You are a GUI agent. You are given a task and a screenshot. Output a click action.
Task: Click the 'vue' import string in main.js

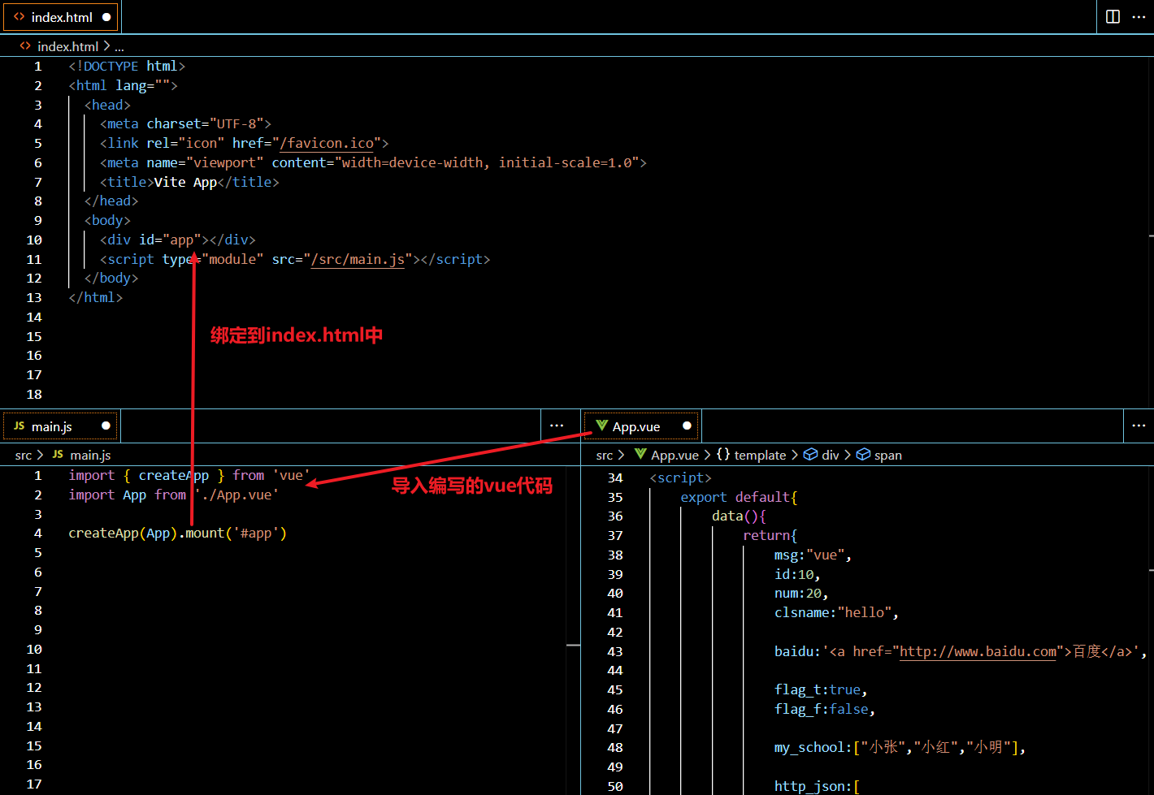click(291, 475)
